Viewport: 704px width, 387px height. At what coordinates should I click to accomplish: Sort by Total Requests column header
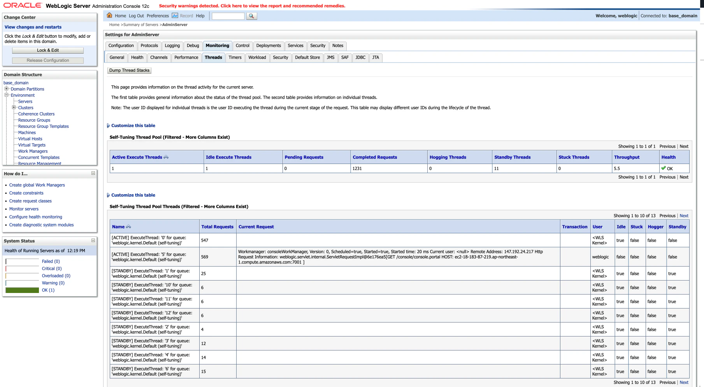[217, 227]
